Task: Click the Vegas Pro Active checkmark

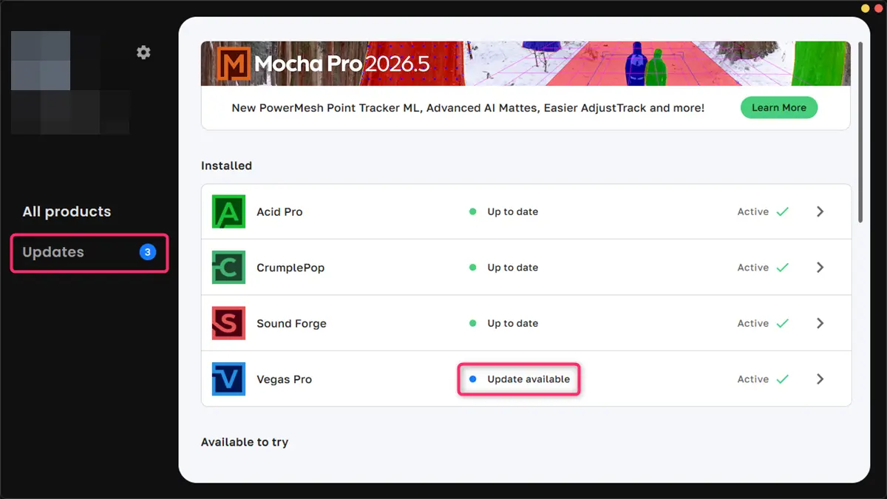Action: tap(782, 379)
